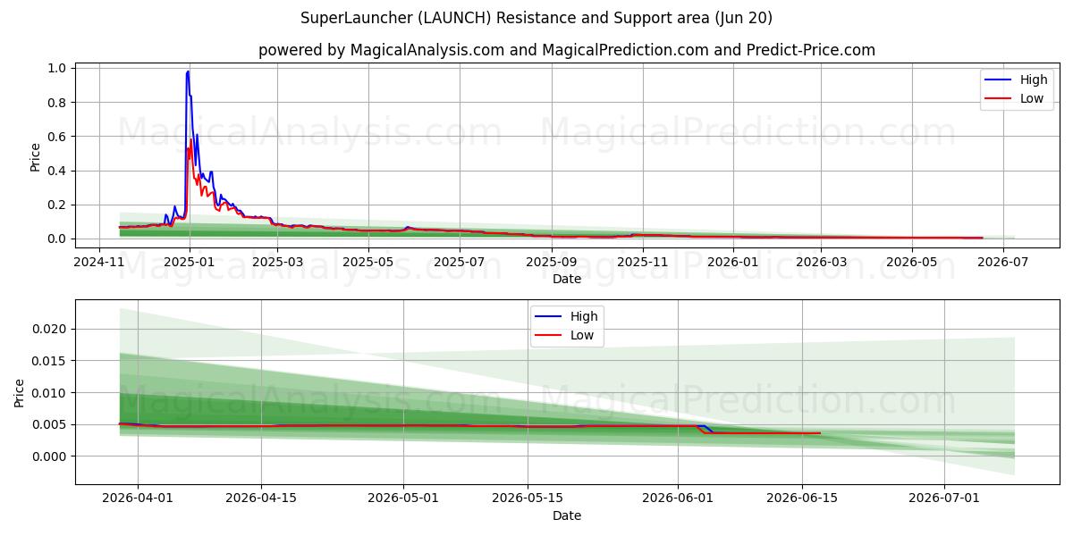Click the '2024-11' x-axis label on top chart
This screenshot has width=1073, height=536.
[x=98, y=263]
